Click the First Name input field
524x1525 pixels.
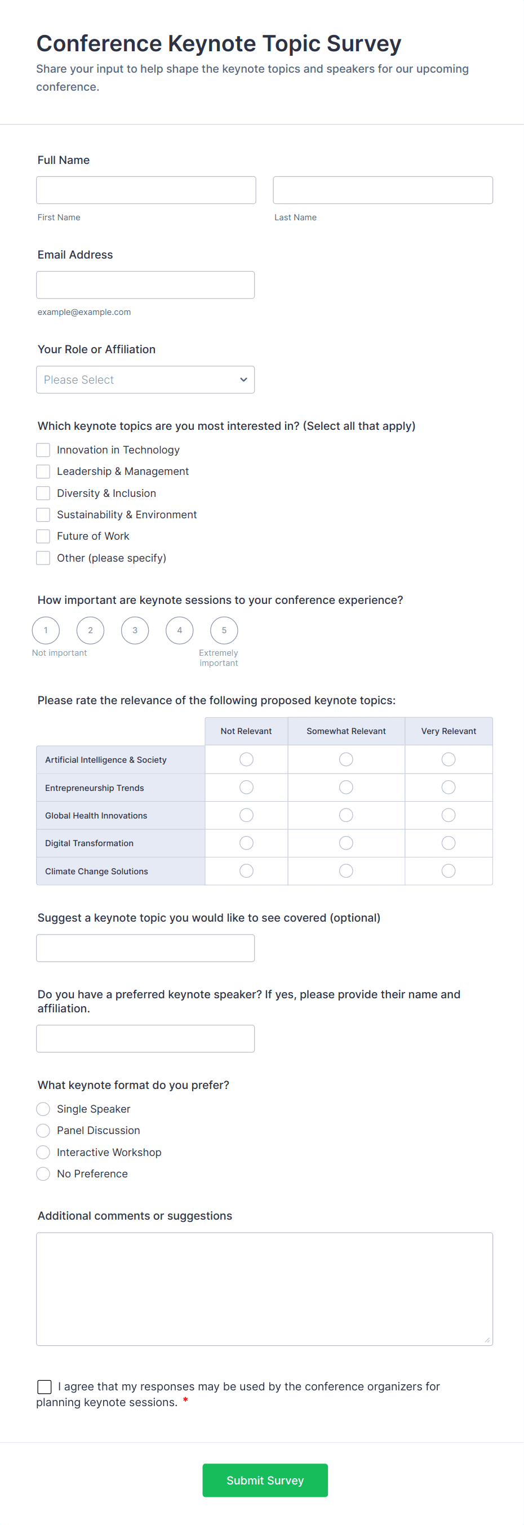pyautogui.click(x=146, y=190)
